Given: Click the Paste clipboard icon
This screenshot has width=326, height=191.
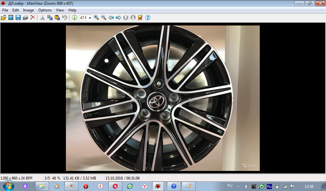Looking at the screenshot, I should 57,18.
